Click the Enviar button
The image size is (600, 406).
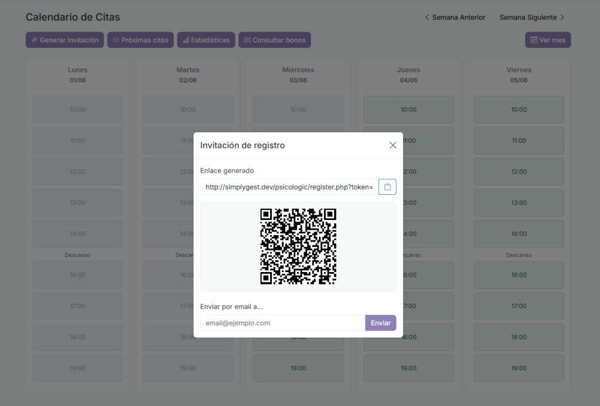pyautogui.click(x=381, y=323)
